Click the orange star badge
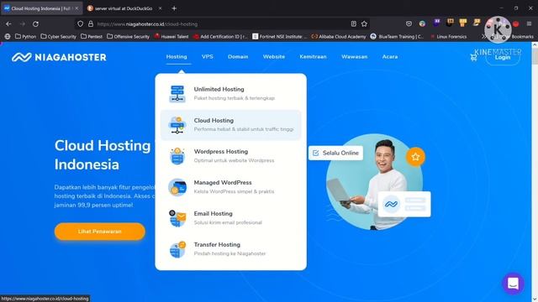The height and width of the screenshot is (302, 538). click(x=415, y=157)
